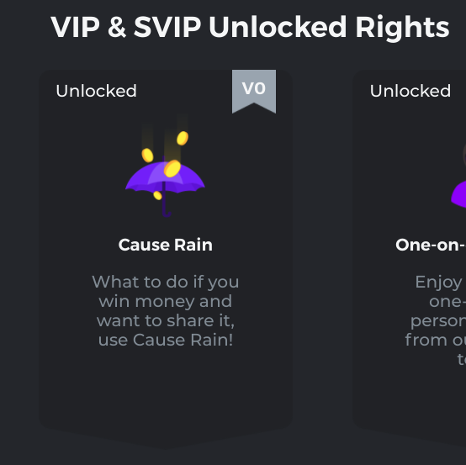Tap the gold coin left of umbrella top
Viewport: 466px width, 465px height.
coord(147,155)
